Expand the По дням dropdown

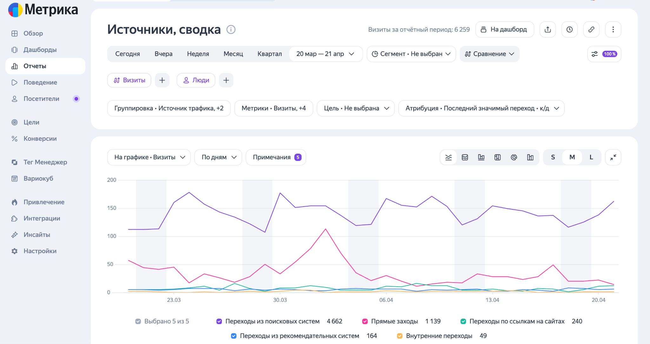[x=218, y=157]
